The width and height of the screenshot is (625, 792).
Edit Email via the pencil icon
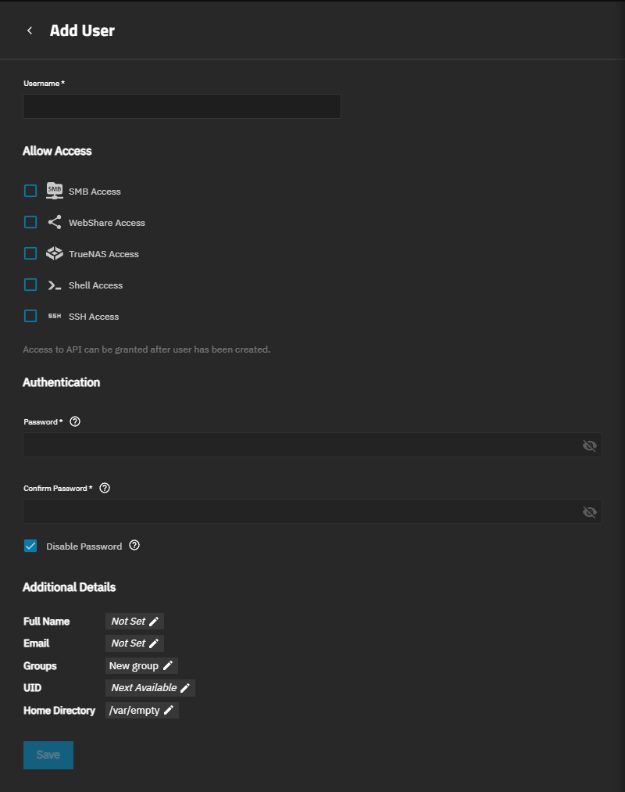[x=154, y=643]
